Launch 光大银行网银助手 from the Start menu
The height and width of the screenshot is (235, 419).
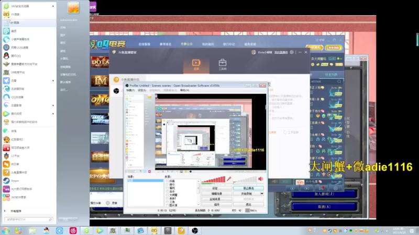click(29, 189)
